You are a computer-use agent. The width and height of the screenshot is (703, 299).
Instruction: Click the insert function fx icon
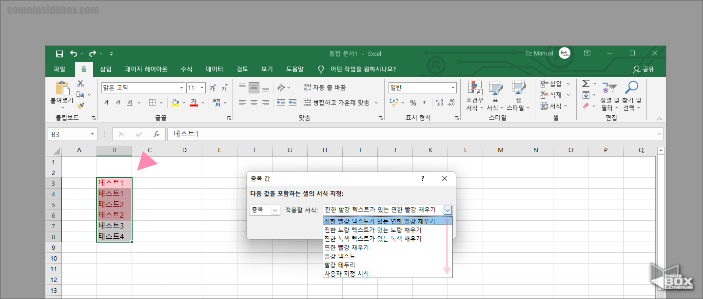click(156, 134)
